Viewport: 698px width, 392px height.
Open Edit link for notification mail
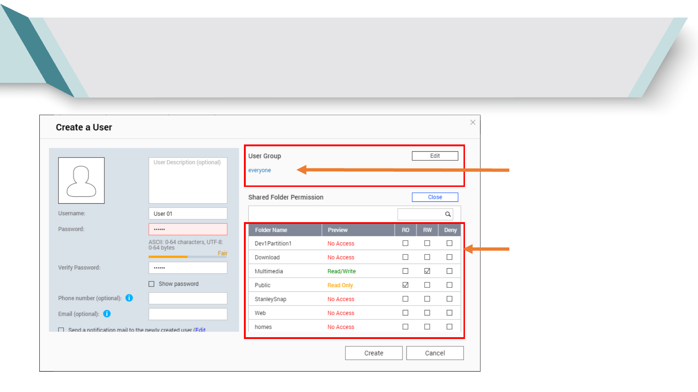point(200,330)
